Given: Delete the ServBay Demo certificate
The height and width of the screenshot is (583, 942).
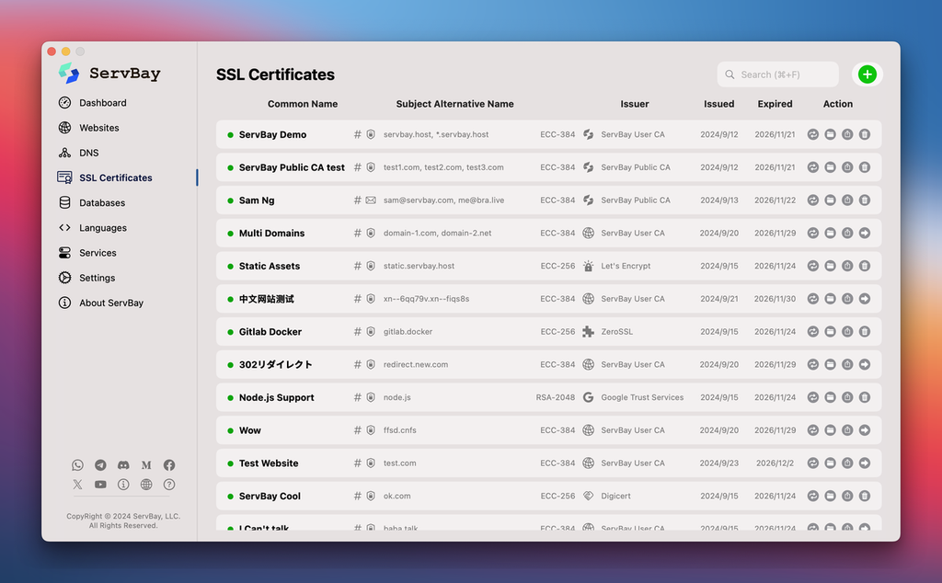Looking at the screenshot, I should [865, 134].
